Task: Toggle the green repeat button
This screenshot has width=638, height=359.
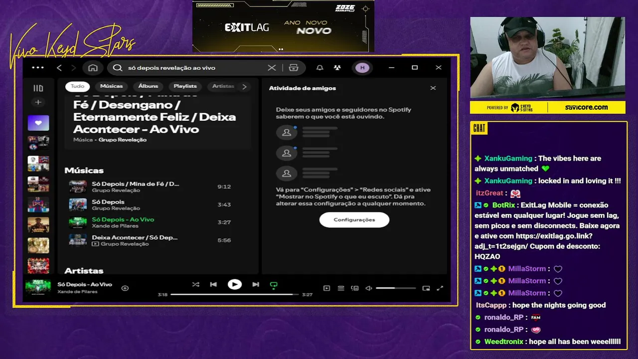Action: point(274,285)
